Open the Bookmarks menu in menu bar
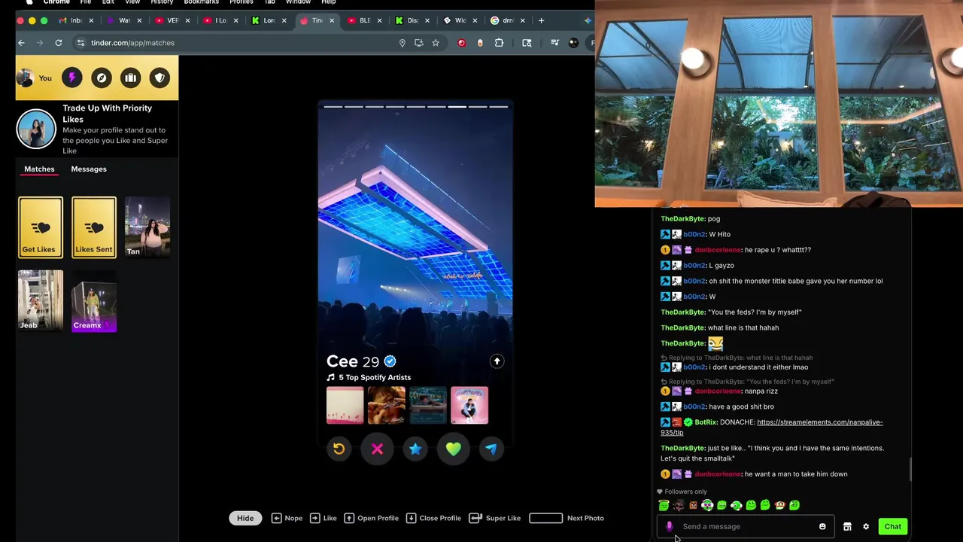This screenshot has height=542, width=963. 201,2
